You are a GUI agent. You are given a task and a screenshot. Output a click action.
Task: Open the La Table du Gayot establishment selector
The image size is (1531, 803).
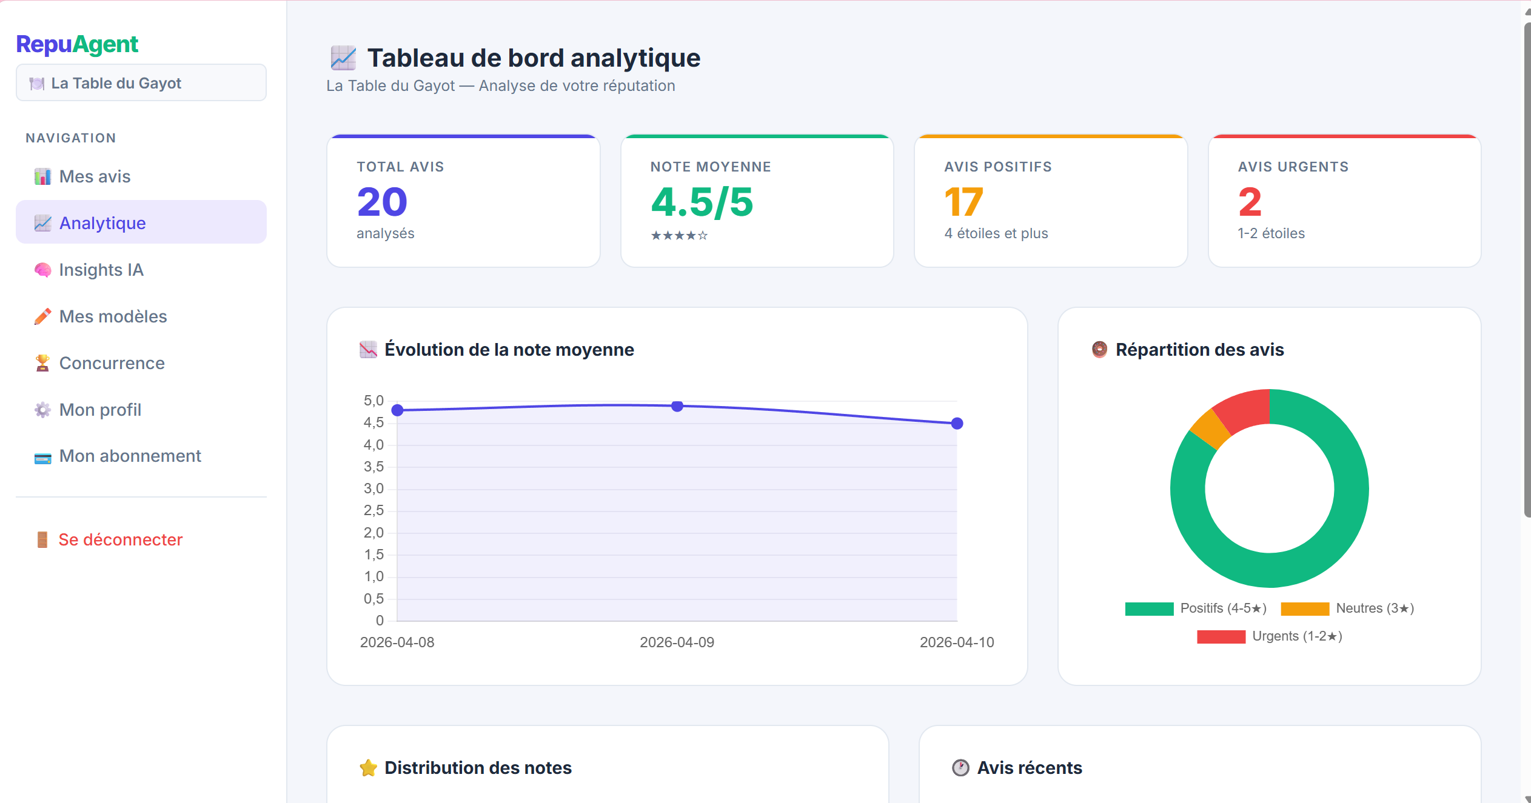tap(141, 83)
